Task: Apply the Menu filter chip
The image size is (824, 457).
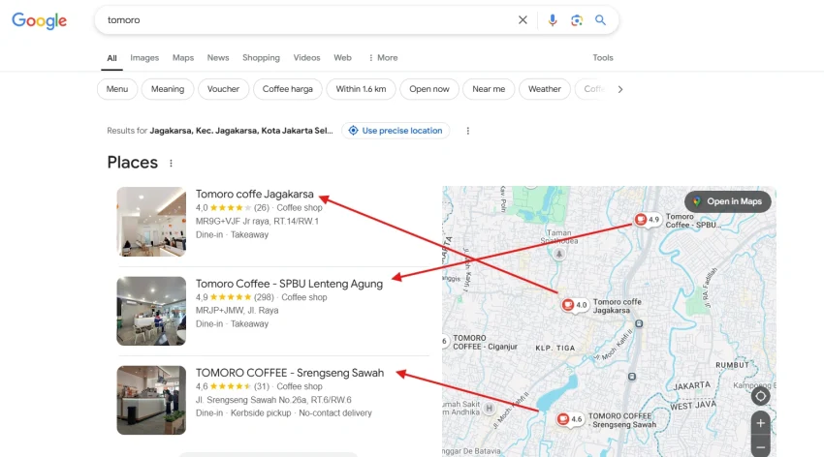Action: 117,89
